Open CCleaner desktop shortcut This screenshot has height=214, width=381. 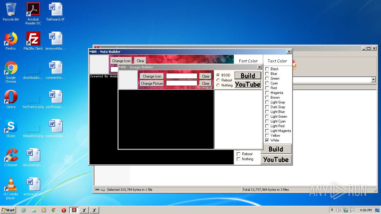tap(11, 158)
